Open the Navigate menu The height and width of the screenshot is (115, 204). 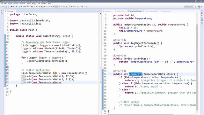click(x=23, y=4)
